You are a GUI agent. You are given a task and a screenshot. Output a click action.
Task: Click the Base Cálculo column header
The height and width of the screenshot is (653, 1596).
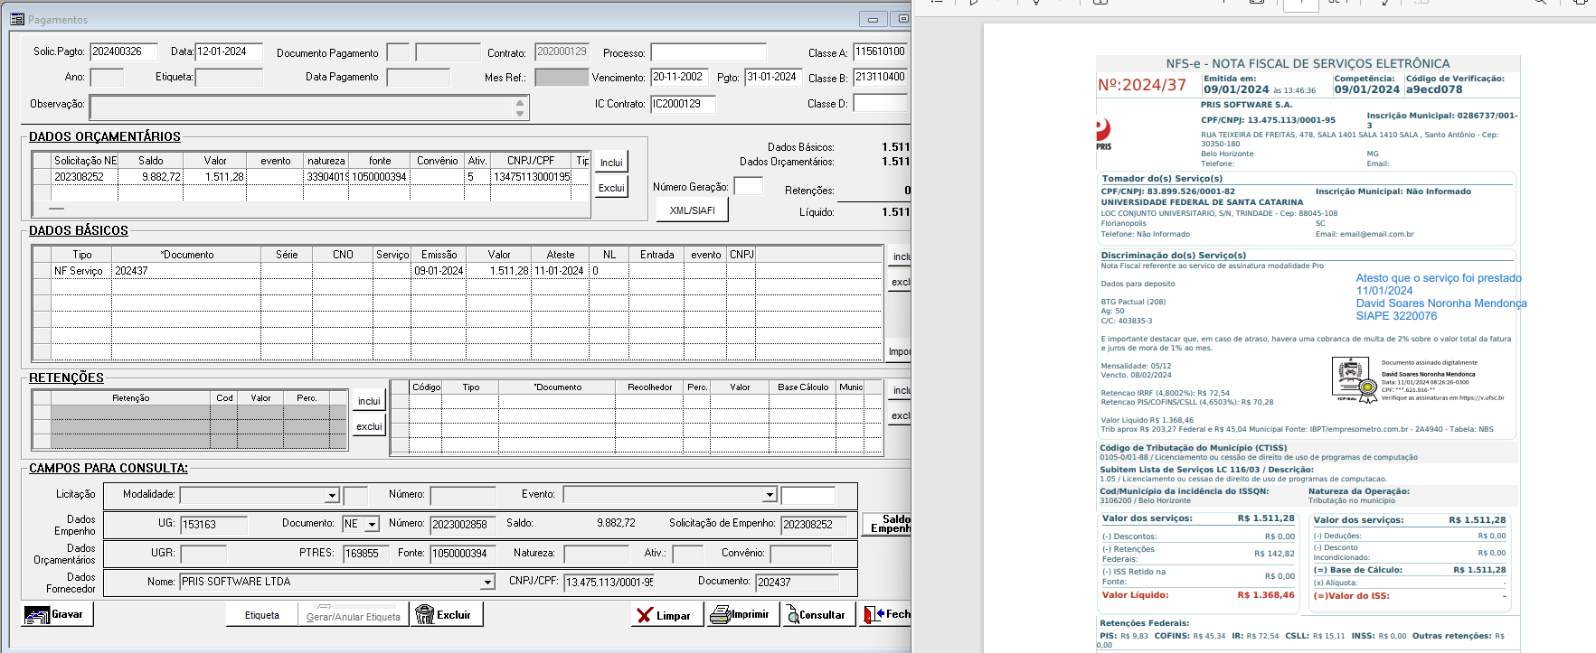click(803, 387)
